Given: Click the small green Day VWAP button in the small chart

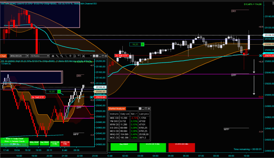Looking at the screenshot, I should (45, 144).
